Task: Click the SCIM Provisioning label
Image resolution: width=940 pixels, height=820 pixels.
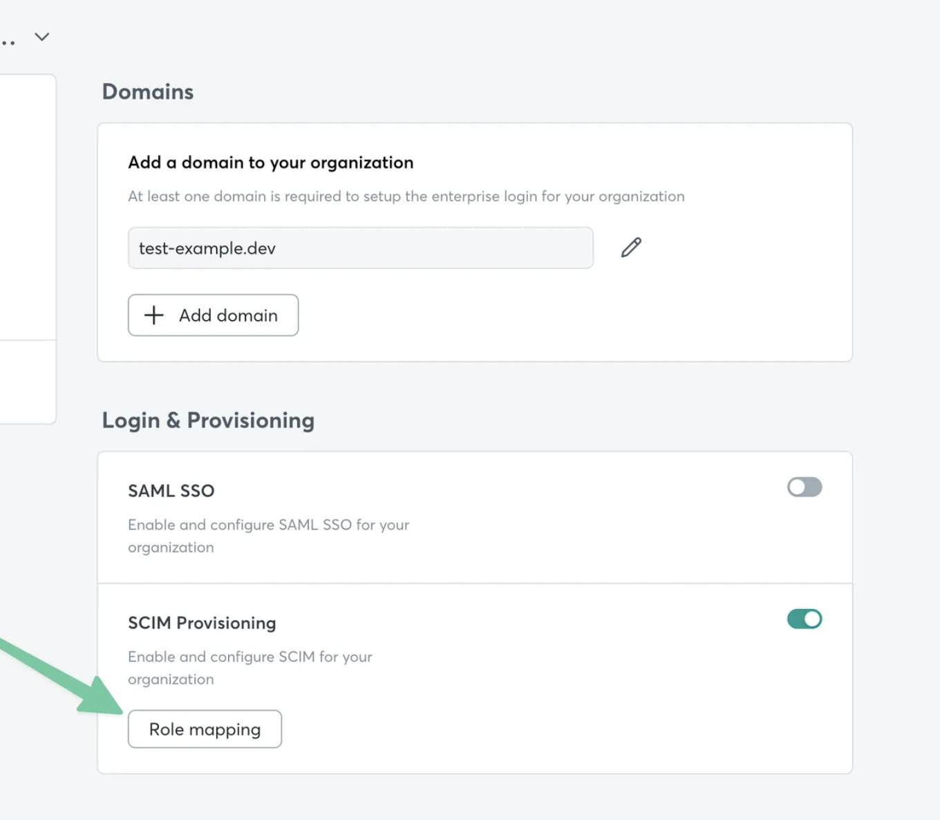Action: pos(202,623)
